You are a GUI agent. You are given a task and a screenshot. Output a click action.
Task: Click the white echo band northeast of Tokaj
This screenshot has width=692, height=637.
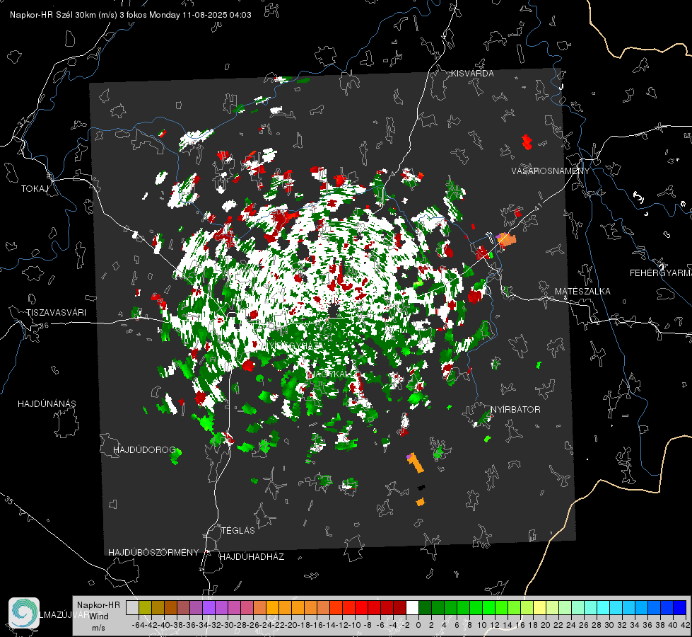[196, 138]
